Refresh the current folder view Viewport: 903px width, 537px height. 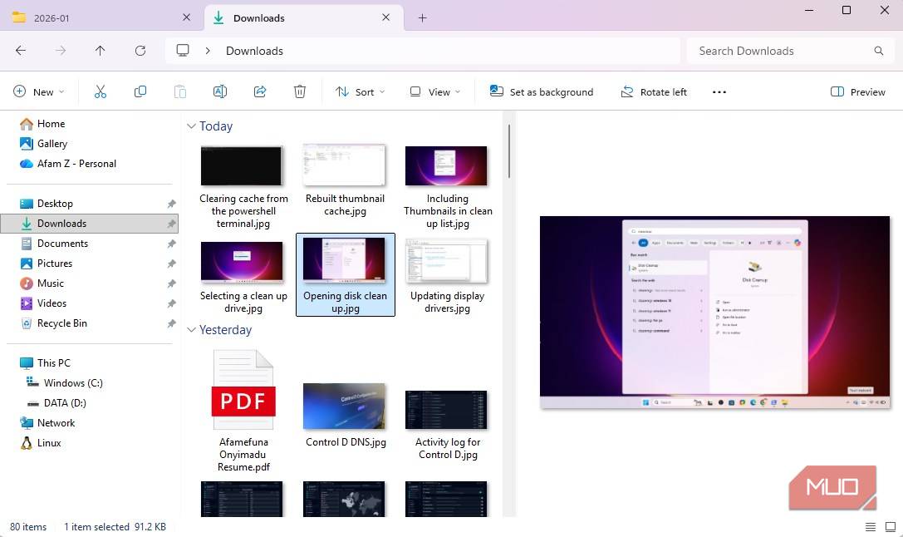pyautogui.click(x=140, y=51)
